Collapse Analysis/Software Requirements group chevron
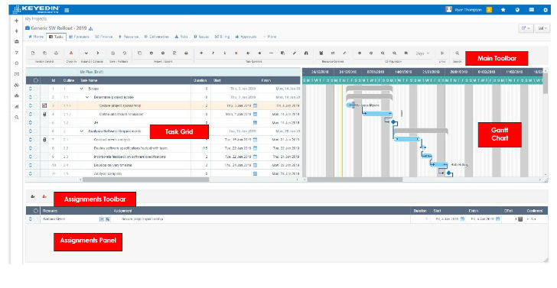 [x=82, y=131]
